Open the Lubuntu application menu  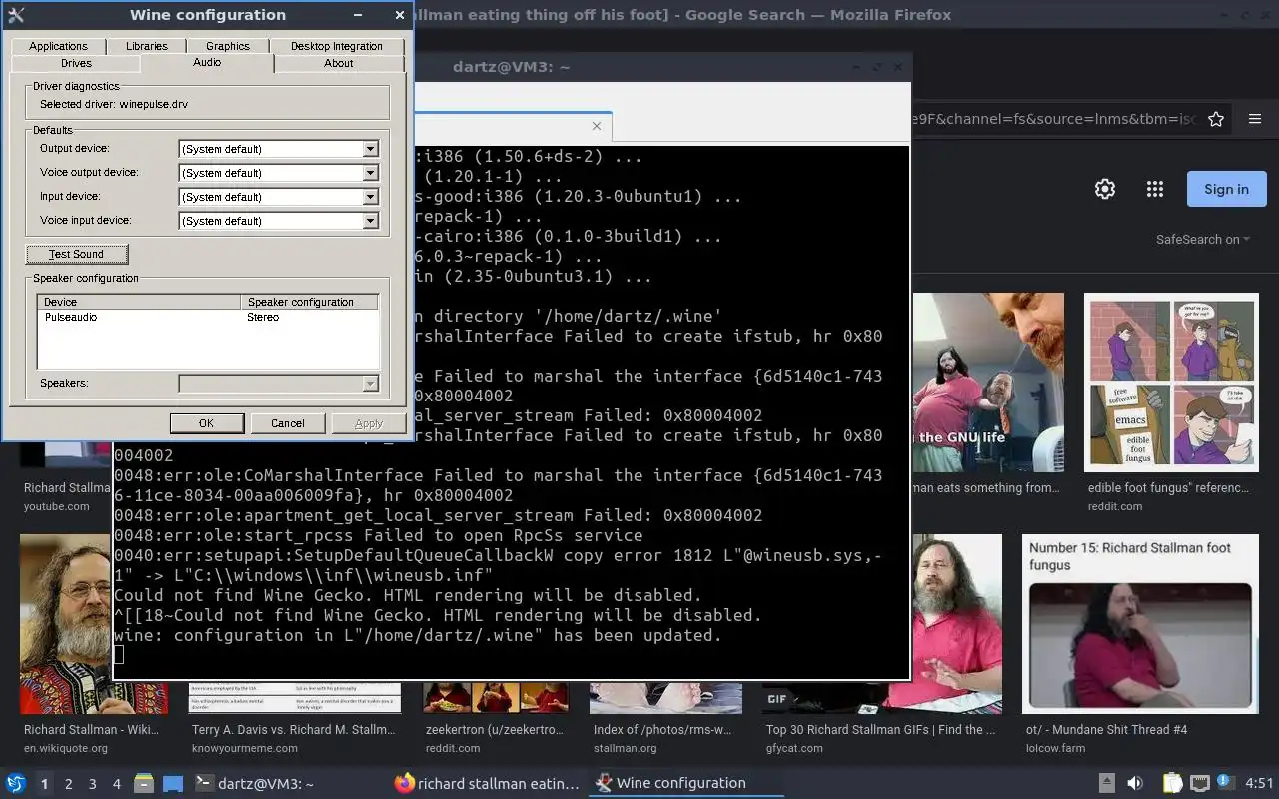click(x=16, y=784)
